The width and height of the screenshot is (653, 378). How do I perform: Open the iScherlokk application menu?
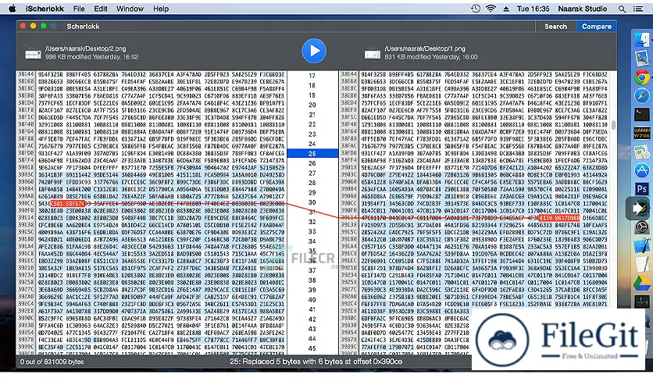pos(45,9)
